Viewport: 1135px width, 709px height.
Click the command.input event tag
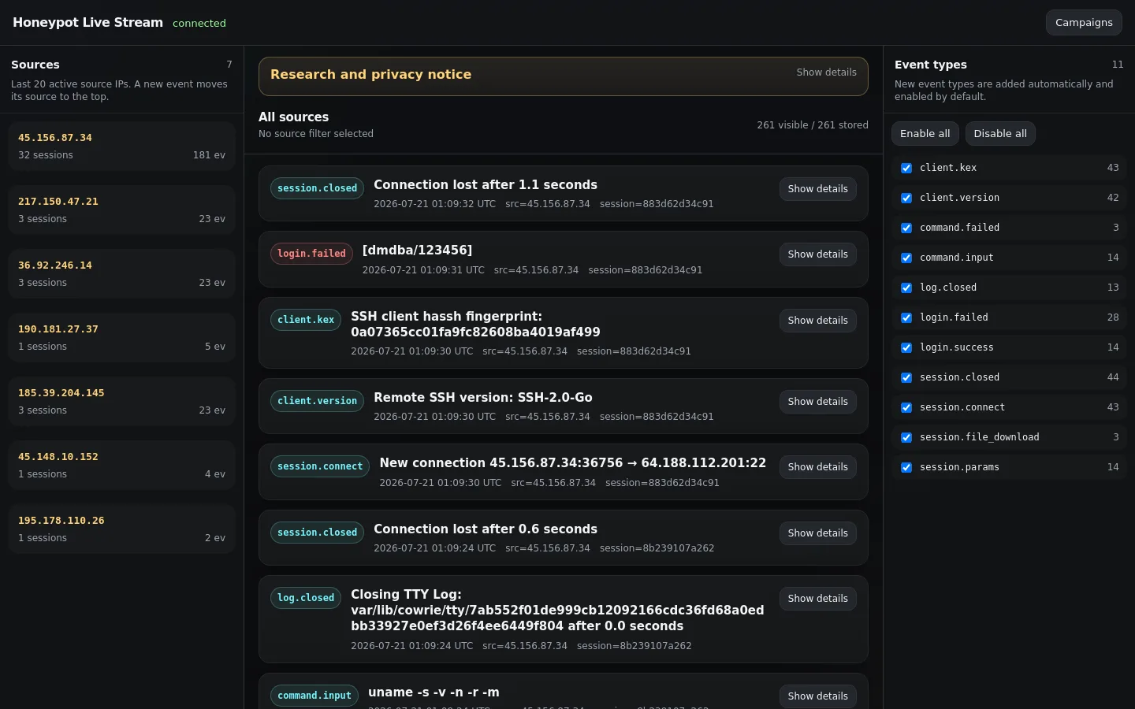tap(314, 696)
